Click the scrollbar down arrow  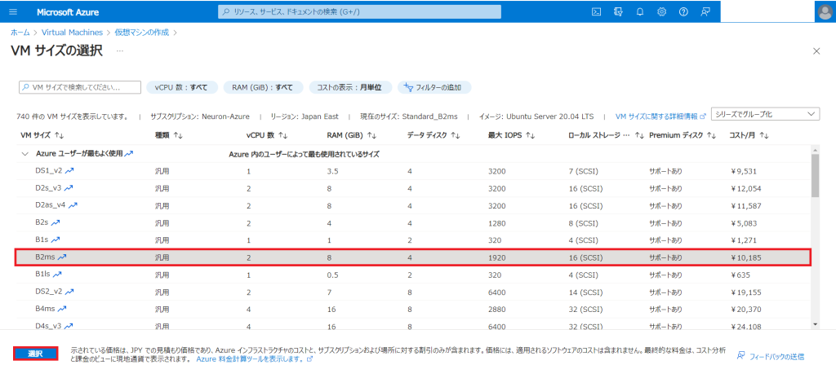816,323
